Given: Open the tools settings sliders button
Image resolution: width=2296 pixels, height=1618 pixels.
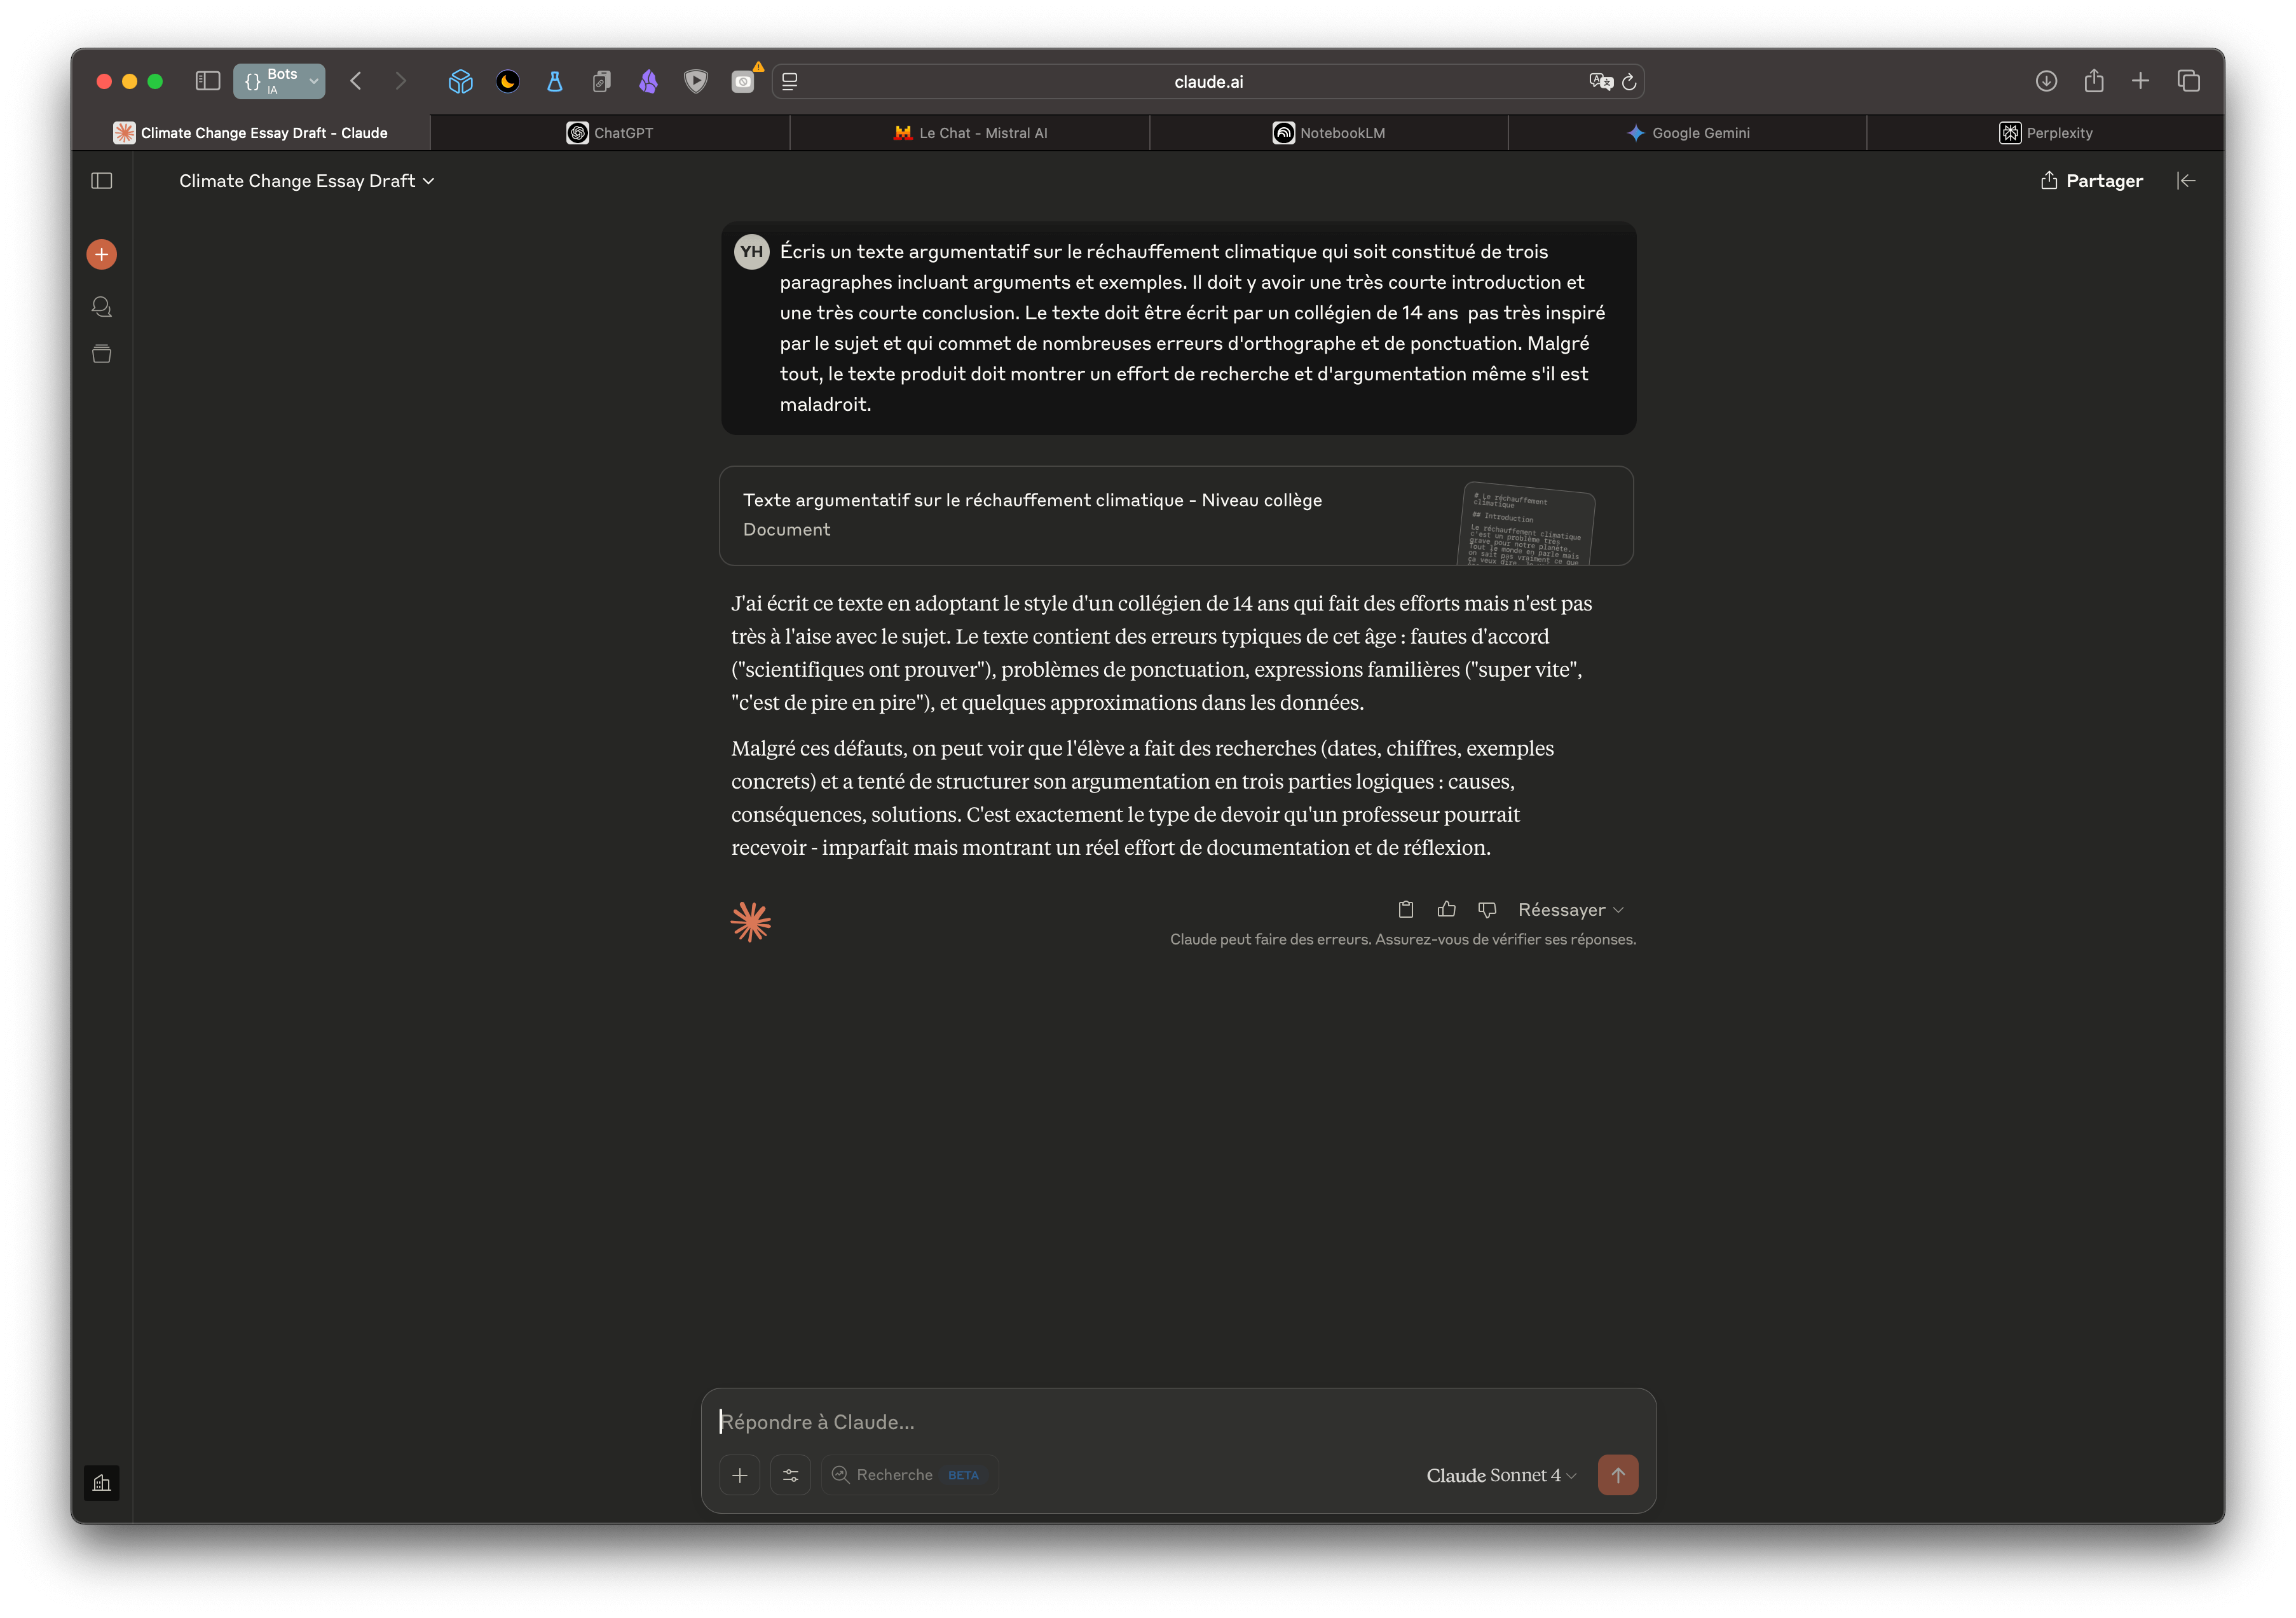Looking at the screenshot, I should (x=791, y=1475).
